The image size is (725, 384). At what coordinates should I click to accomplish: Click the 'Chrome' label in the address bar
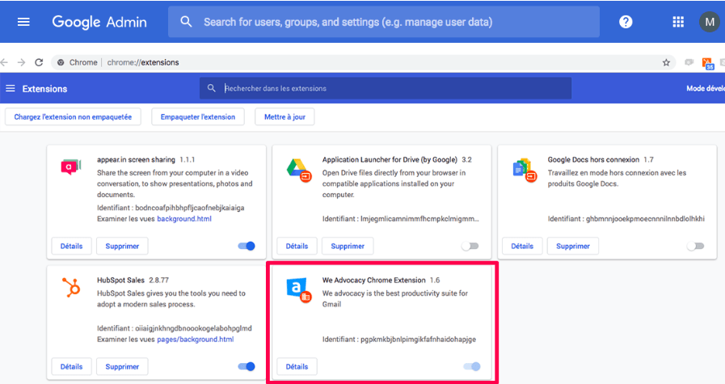(x=83, y=62)
